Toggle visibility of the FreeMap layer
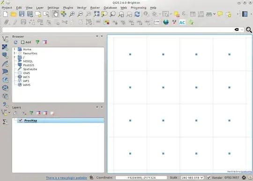Viewport: 253px width, 181px height. point(21,120)
